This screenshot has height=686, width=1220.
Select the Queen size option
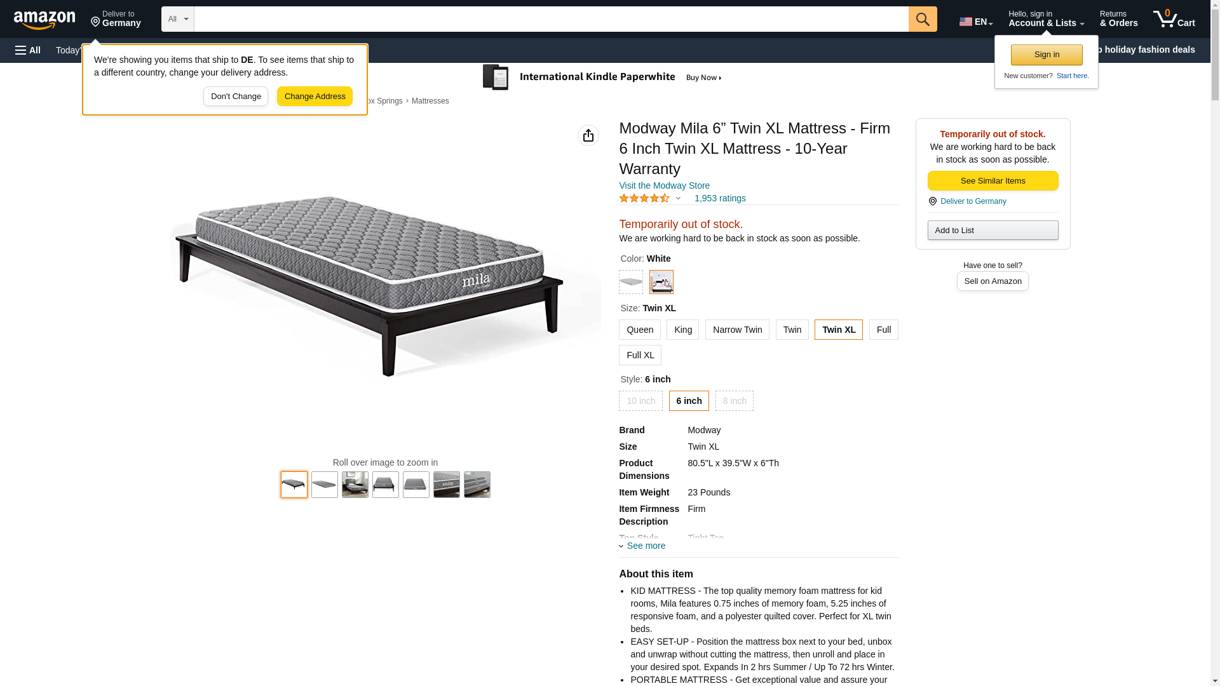(x=639, y=330)
